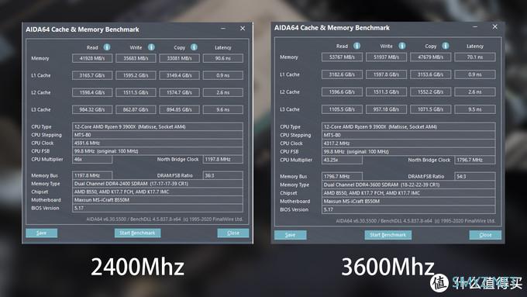Click the Write info icon in the 3600Mhz window
Viewport: 527px width, 297px height.
[402, 46]
